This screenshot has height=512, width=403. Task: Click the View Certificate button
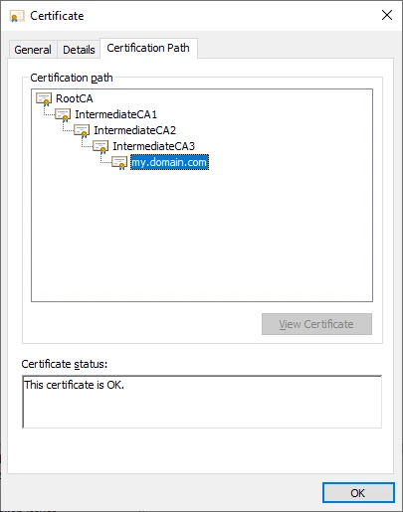click(316, 324)
